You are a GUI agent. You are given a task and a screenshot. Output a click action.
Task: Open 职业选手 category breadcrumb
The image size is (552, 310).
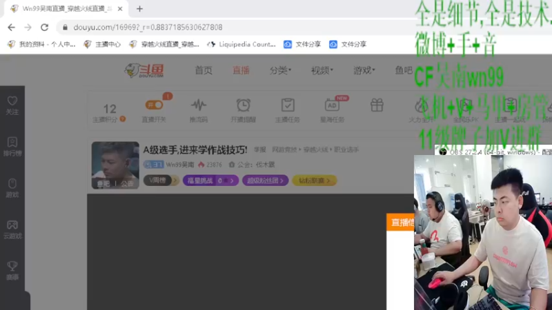click(346, 149)
